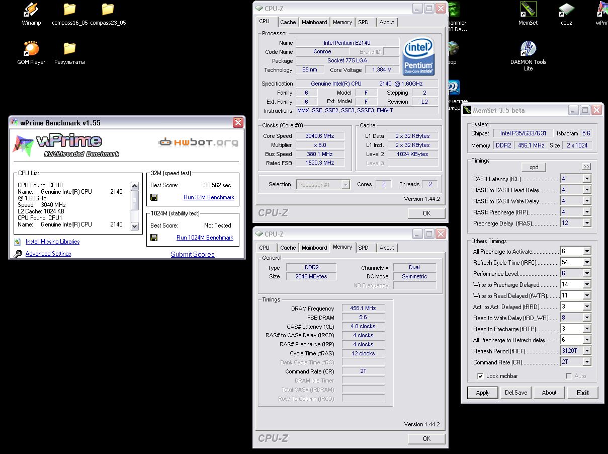Click the hwbot.org logo in wPrime
Screen dimensions: 608x454
pyautogui.click(x=198, y=142)
